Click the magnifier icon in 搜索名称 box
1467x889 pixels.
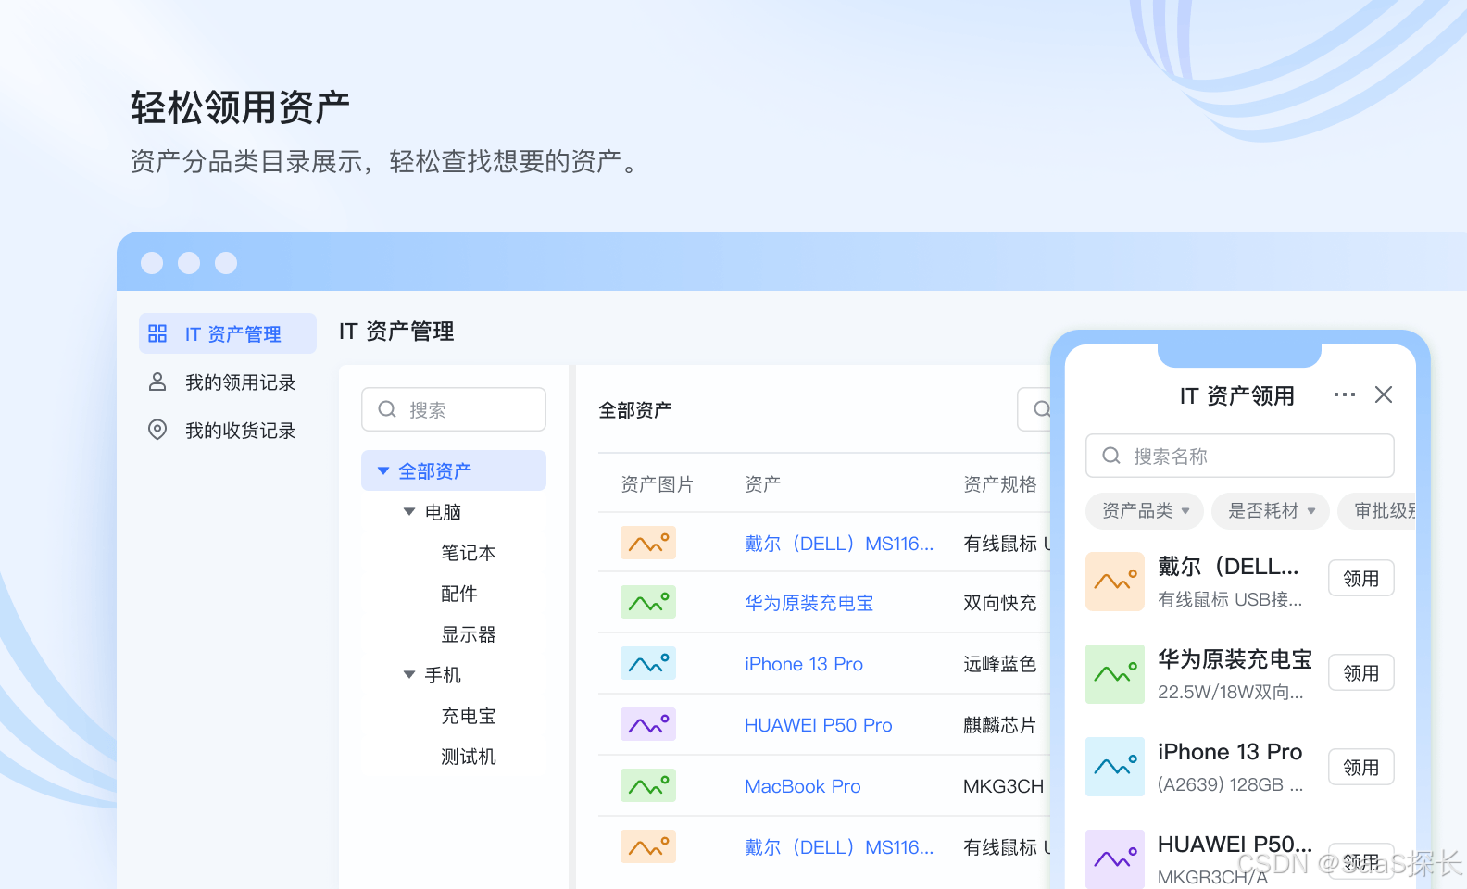[x=1111, y=456]
